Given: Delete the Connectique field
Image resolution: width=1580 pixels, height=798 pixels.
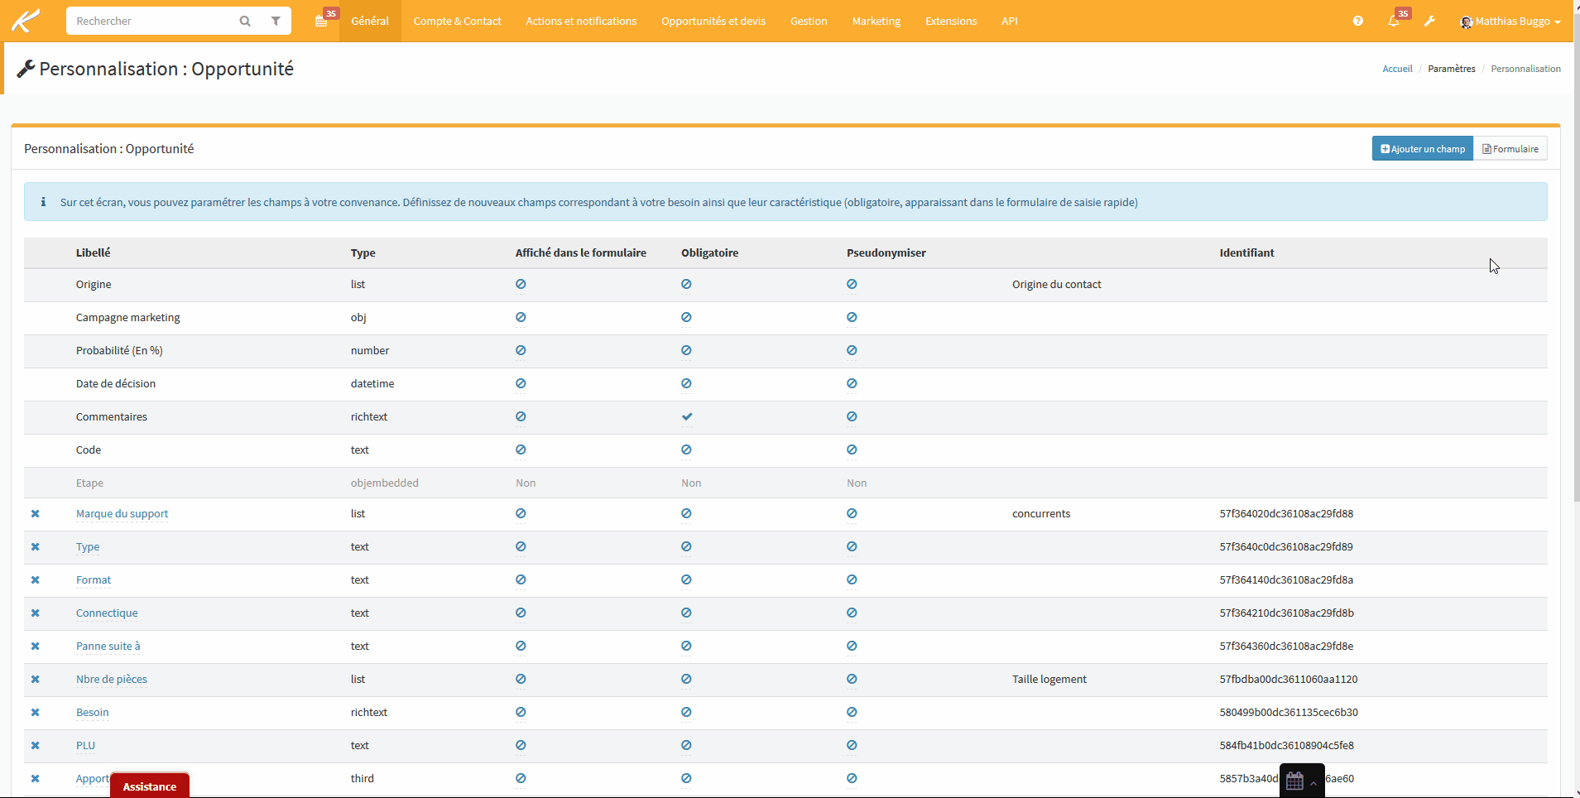Looking at the screenshot, I should pos(35,613).
